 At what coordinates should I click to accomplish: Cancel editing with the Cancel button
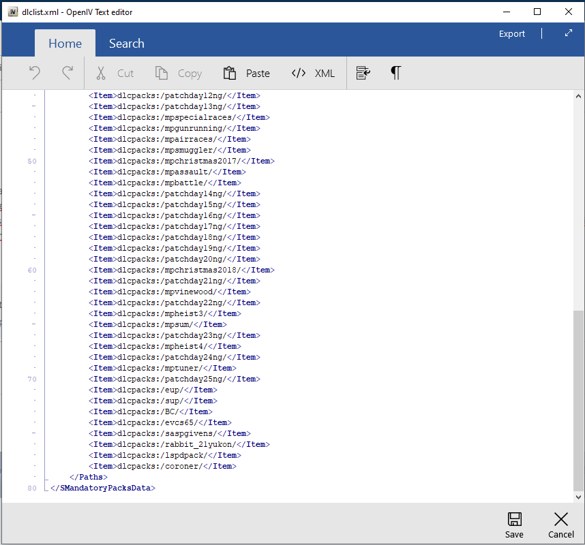click(560, 525)
